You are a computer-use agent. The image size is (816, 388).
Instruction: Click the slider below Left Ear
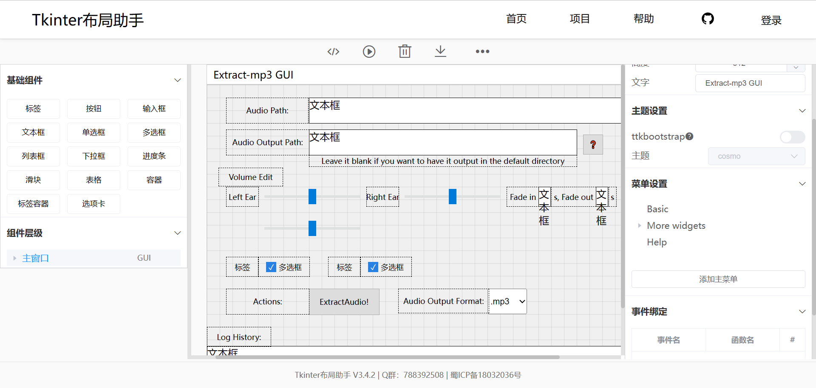(x=312, y=228)
